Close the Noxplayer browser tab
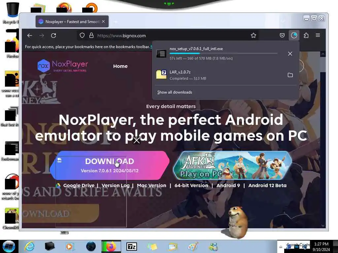This screenshot has height=253, width=338. [x=103, y=21]
